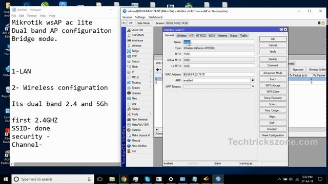This screenshot has width=328, height=184.
Task: Click WPS Accept button
Action: tap(273, 85)
